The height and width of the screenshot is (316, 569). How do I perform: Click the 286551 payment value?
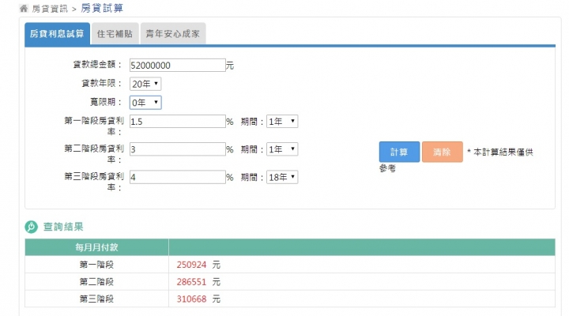click(x=191, y=282)
